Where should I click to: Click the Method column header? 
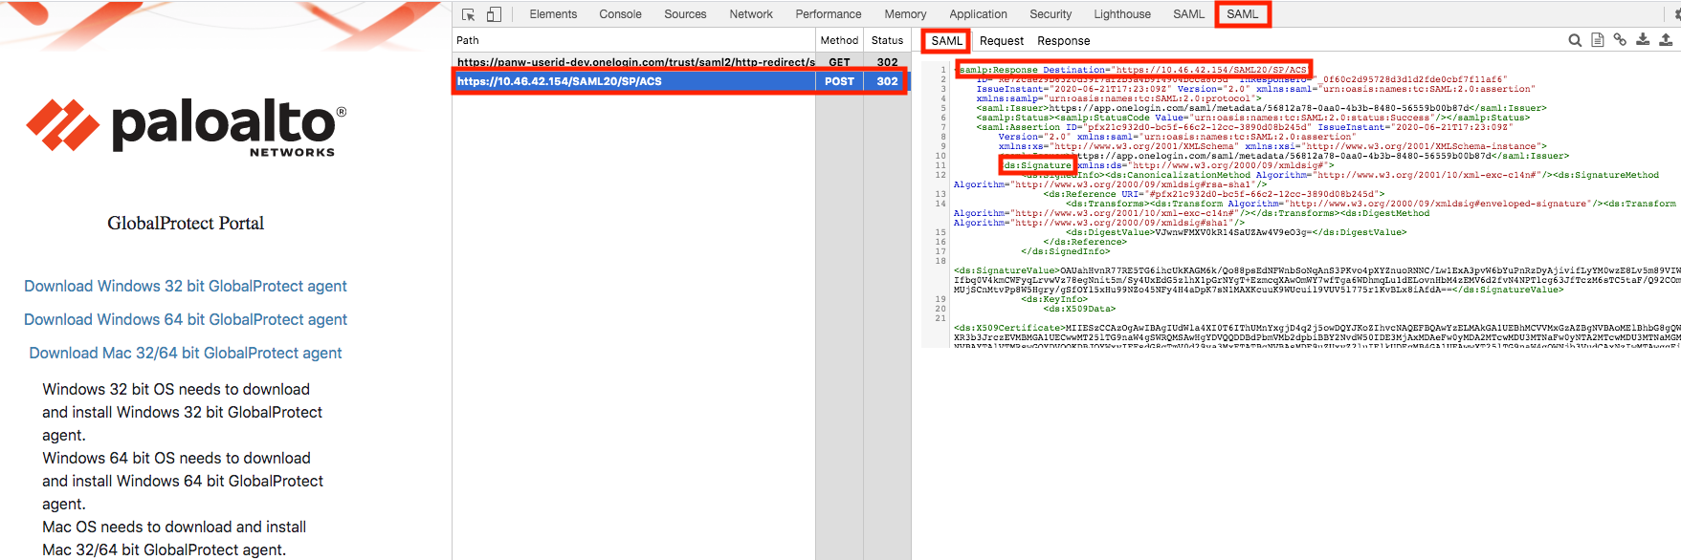coord(839,40)
